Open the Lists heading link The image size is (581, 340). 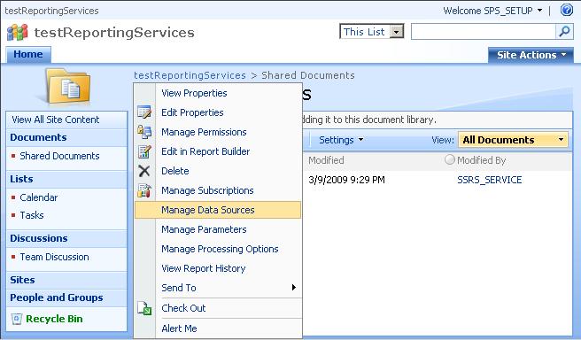(21, 179)
